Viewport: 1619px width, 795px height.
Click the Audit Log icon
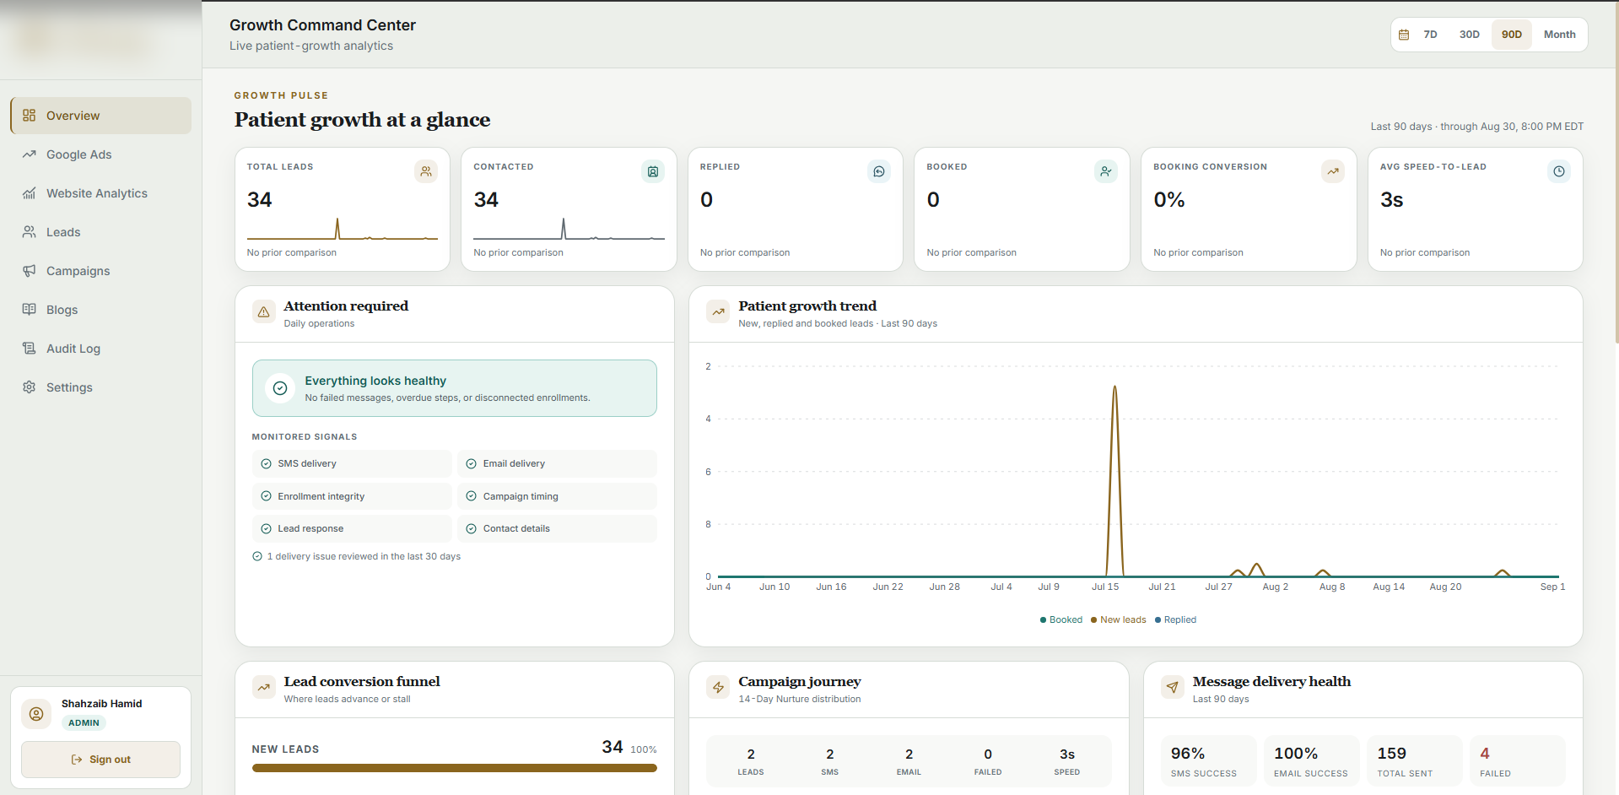pos(30,349)
